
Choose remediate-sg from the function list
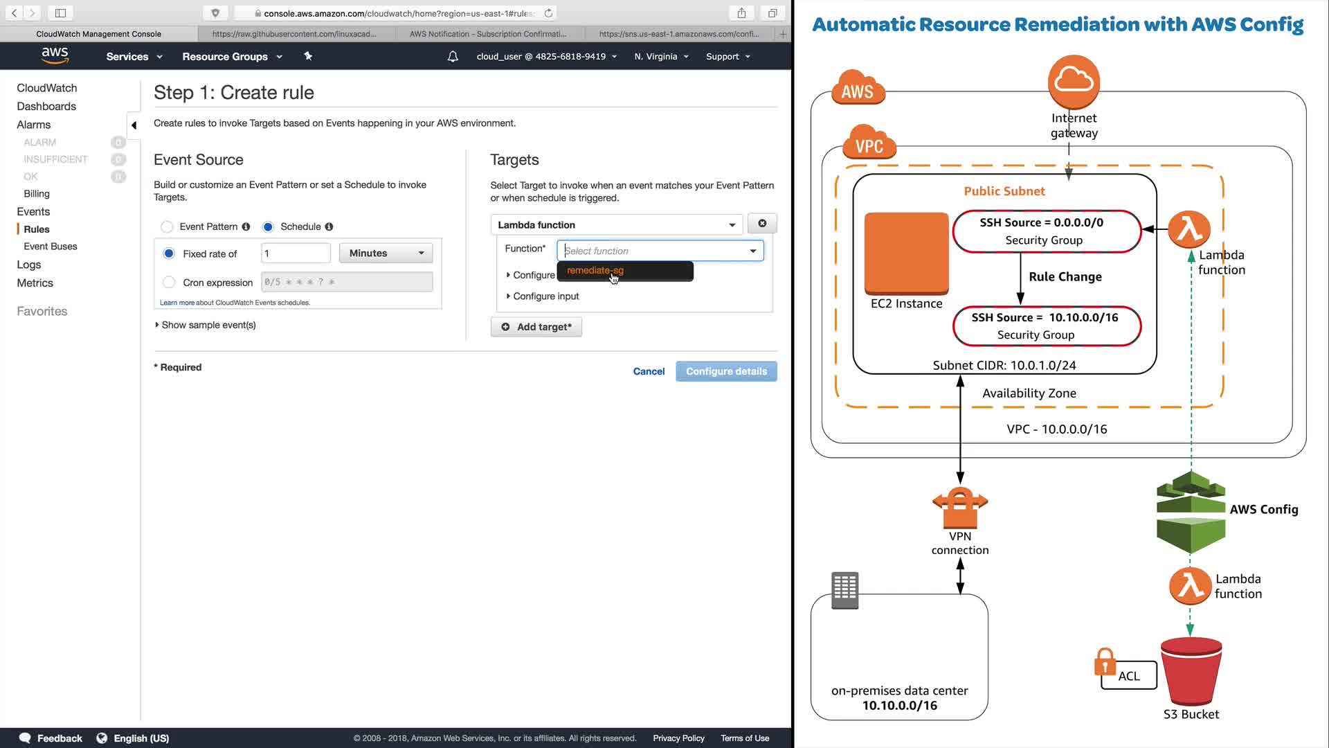tap(595, 270)
